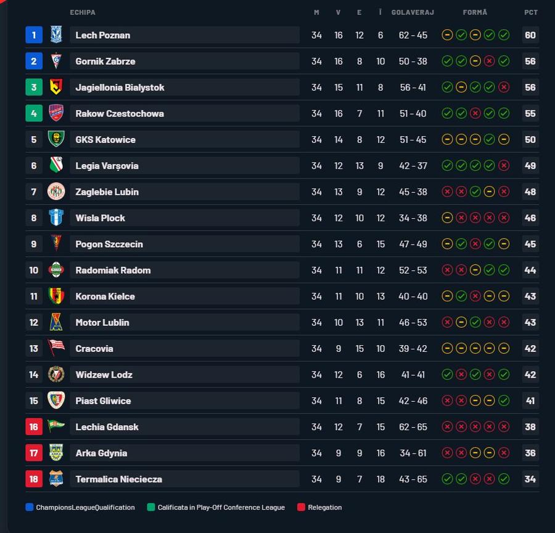This screenshot has height=533, width=555.
Task: Sort by the GOLAVERAJ column header
Action: pyautogui.click(x=413, y=12)
